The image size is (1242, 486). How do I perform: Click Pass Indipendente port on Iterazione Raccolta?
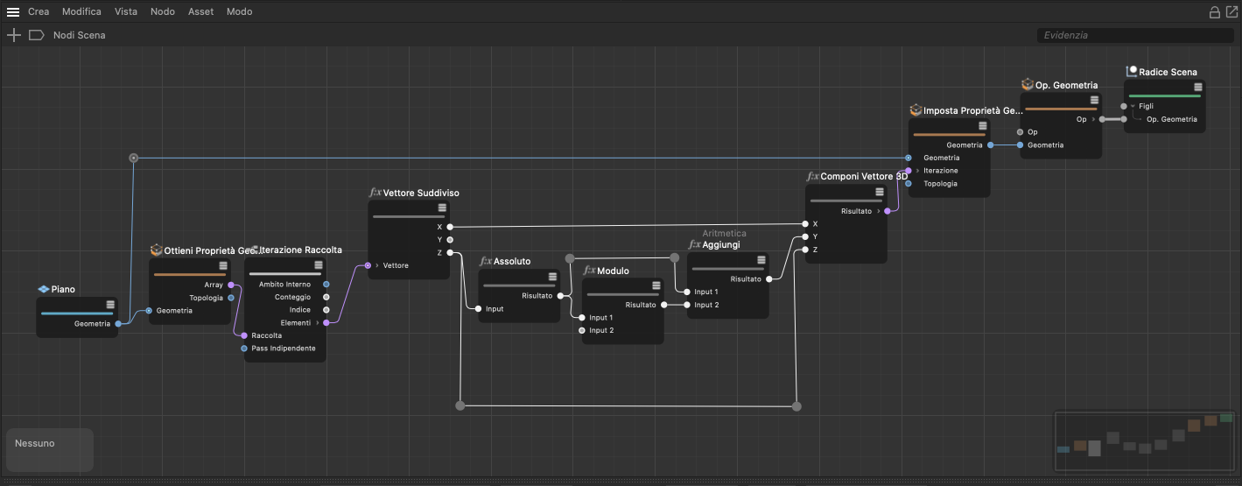click(x=244, y=349)
